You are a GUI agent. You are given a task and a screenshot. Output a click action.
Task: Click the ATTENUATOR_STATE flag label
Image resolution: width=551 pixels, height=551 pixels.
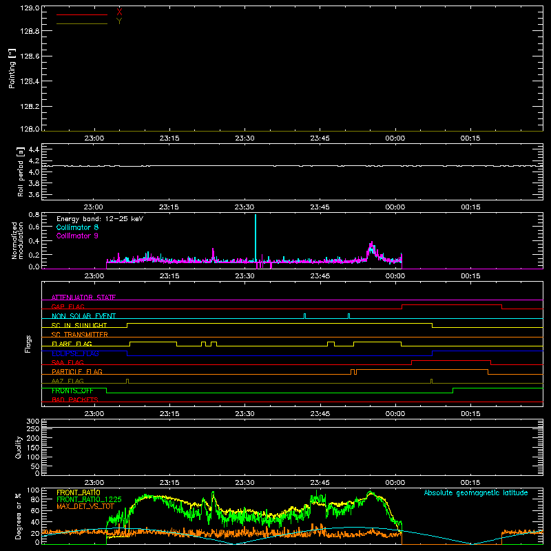pos(83,298)
